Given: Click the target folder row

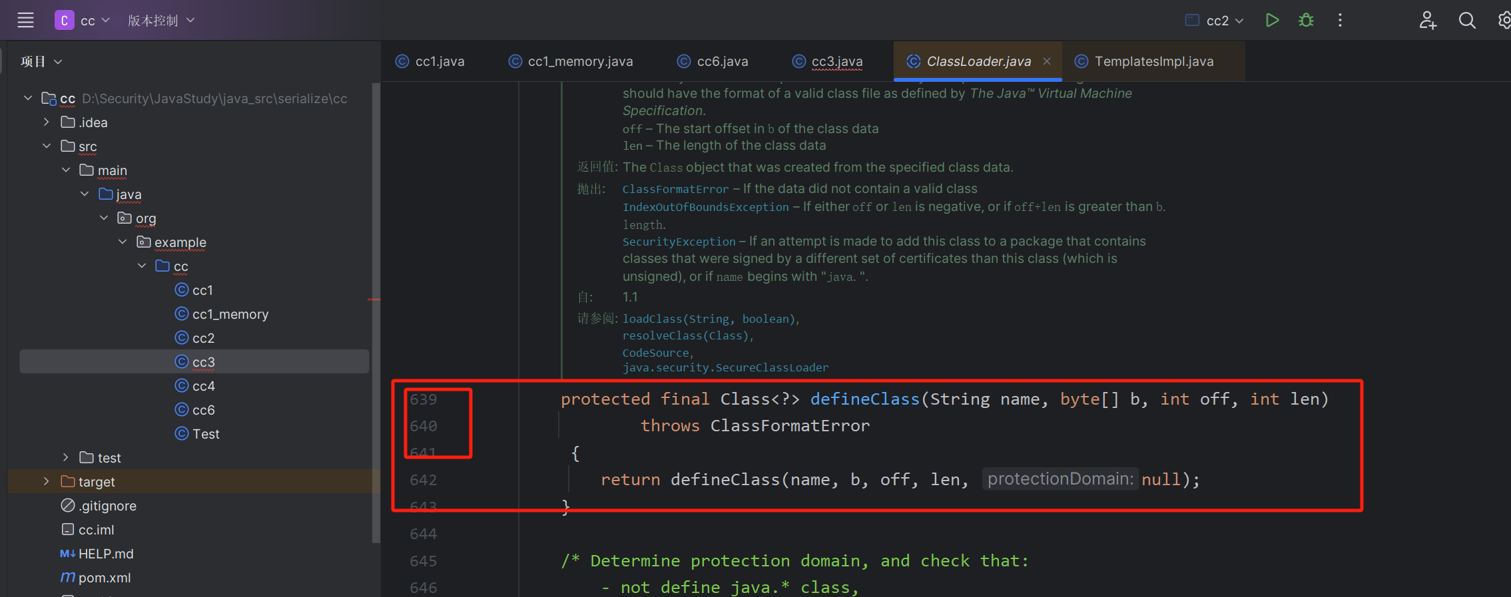Looking at the screenshot, I should 193,481.
